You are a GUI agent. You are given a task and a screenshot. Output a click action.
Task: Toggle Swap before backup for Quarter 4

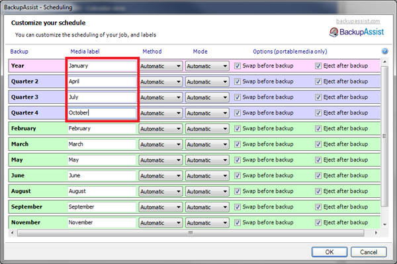tap(238, 113)
